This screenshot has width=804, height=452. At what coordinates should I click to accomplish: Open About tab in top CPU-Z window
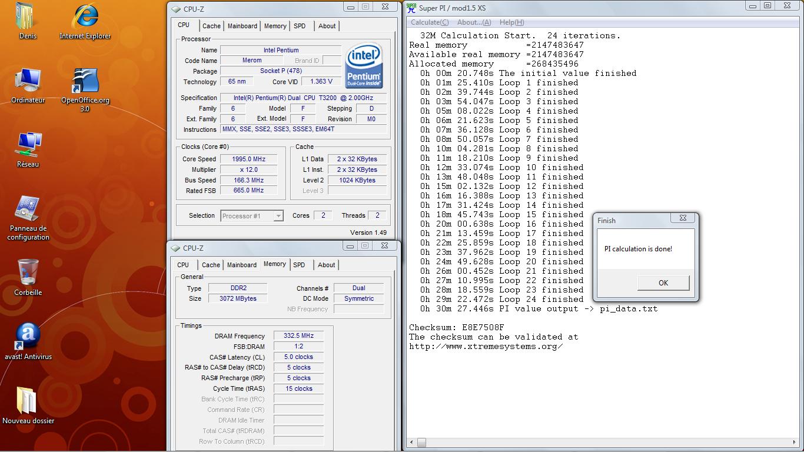tap(327, 26)
